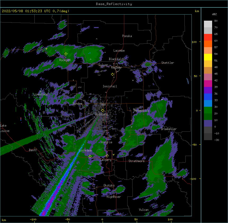
Task: Click the Okotoks label
Action: coord(109,185)
